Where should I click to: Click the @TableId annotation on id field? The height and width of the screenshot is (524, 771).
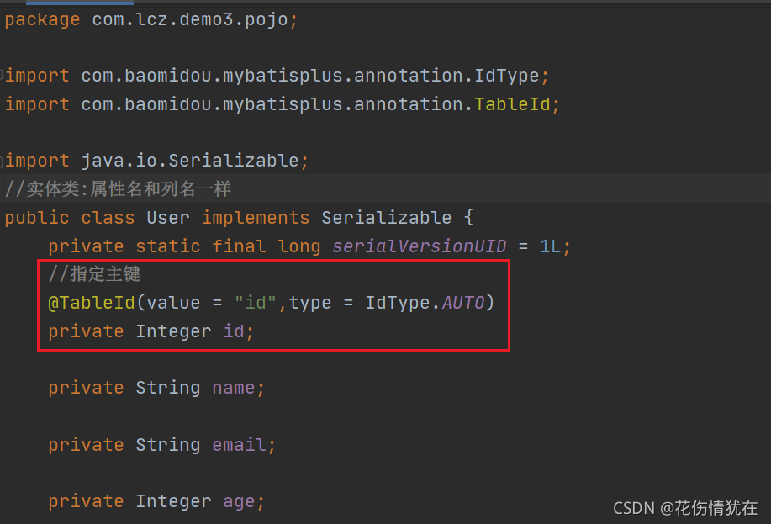92,303
